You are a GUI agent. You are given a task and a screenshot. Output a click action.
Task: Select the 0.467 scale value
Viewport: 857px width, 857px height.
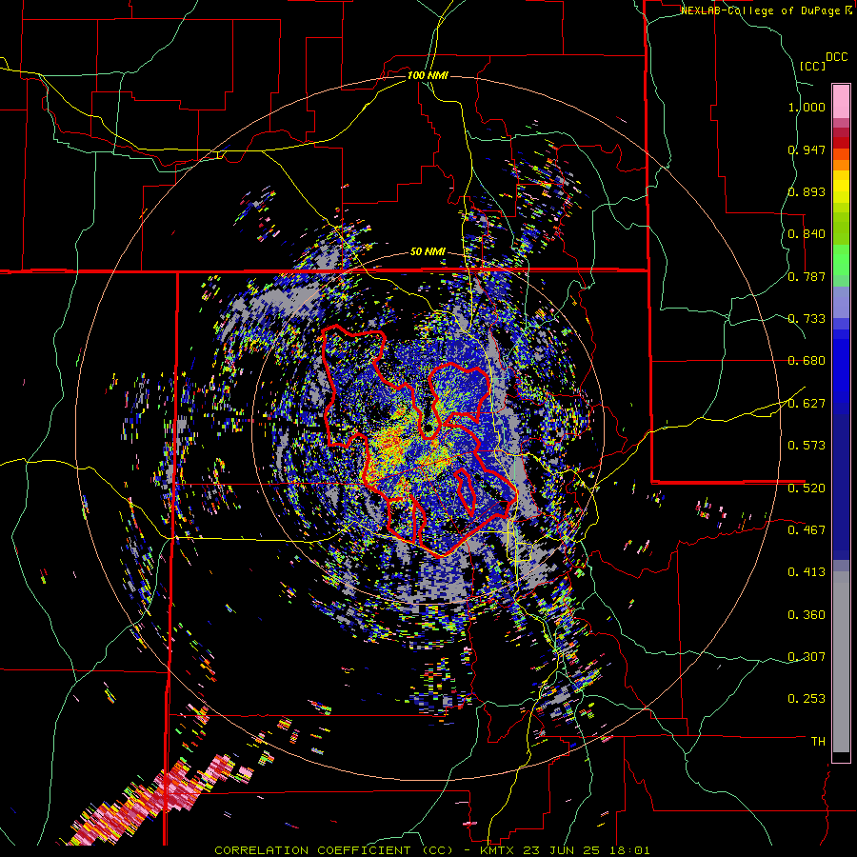pyautogui.click(x=807, y=530)
